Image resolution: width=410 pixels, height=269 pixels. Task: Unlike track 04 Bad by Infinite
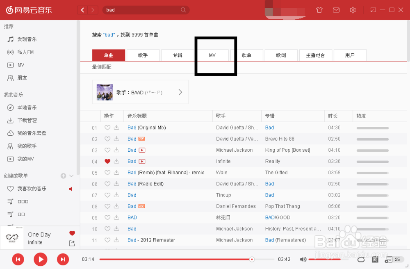107,161
